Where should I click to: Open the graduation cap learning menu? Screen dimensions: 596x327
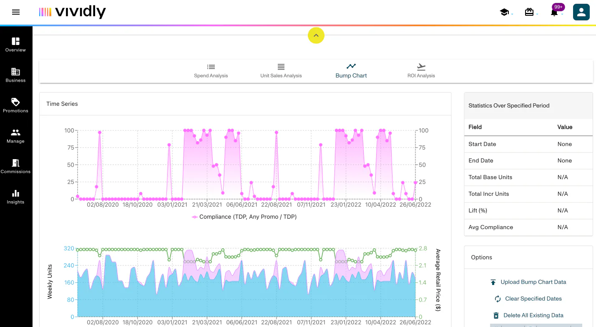[504, 12]
